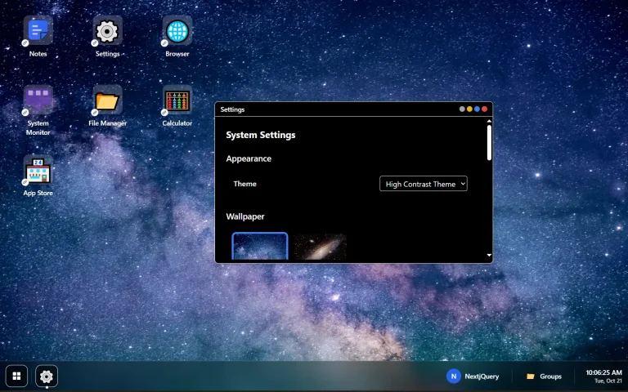Click the Settings window title text
Viewport: 628px width, 392px height.
click(x=232, y=109)
